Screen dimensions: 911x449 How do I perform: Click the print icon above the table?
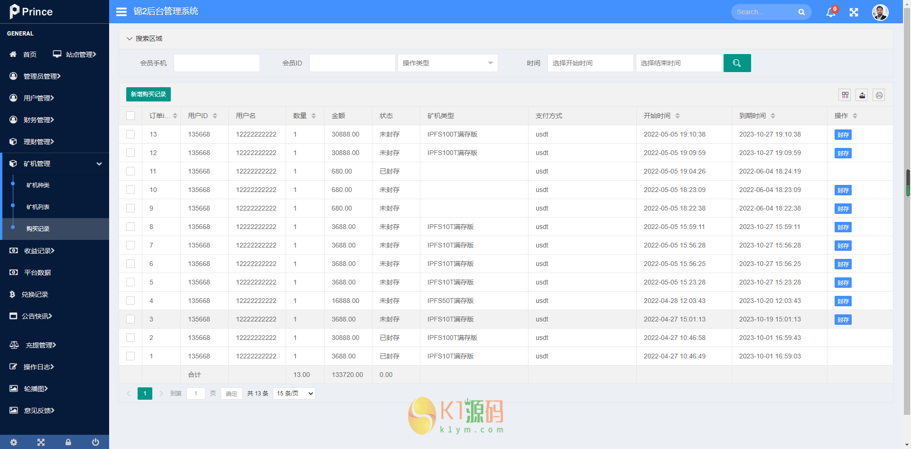[x=879, y=95]
